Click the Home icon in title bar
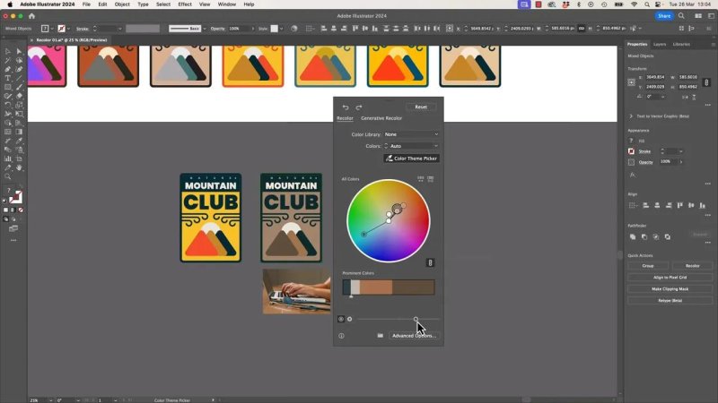This screenshot has height=403, width=718. (31, 16)
